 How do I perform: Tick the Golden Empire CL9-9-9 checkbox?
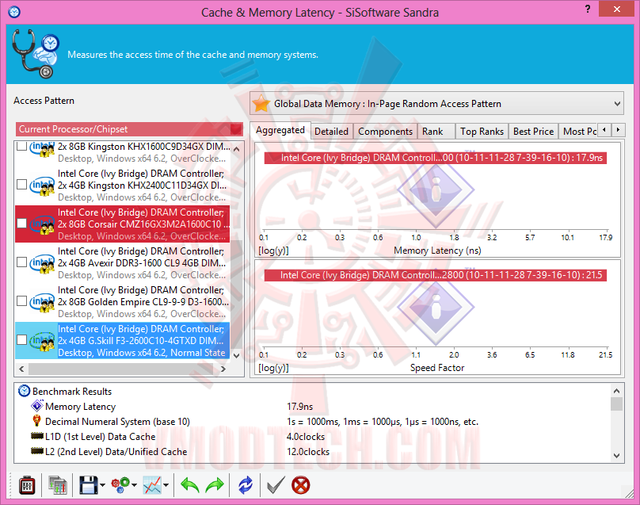coord(21,301)
